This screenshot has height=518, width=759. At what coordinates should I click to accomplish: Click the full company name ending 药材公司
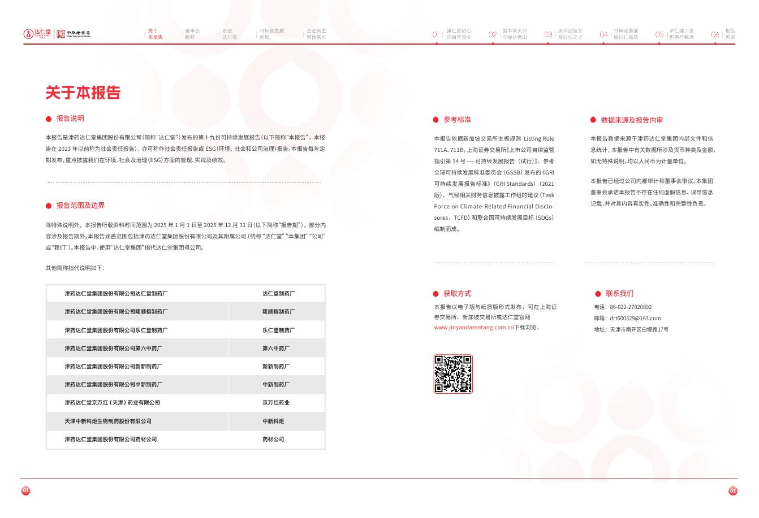pos(111,439)
